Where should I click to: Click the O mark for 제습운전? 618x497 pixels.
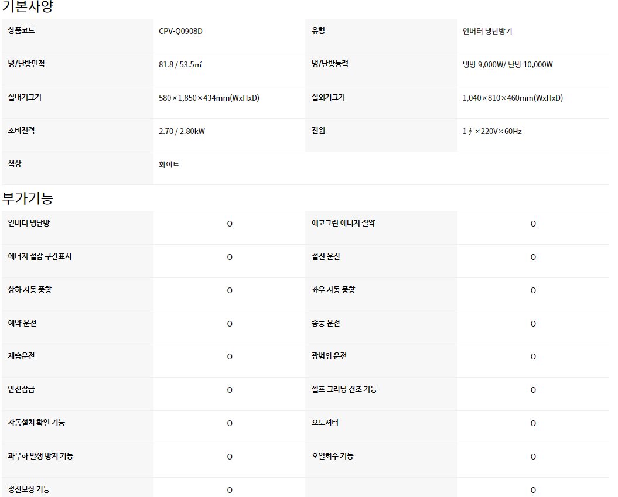pos(230,357)
